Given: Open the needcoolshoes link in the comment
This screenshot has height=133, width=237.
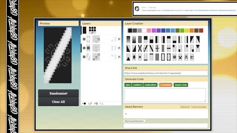Looking at the screenshot, I should click(213, 10).
